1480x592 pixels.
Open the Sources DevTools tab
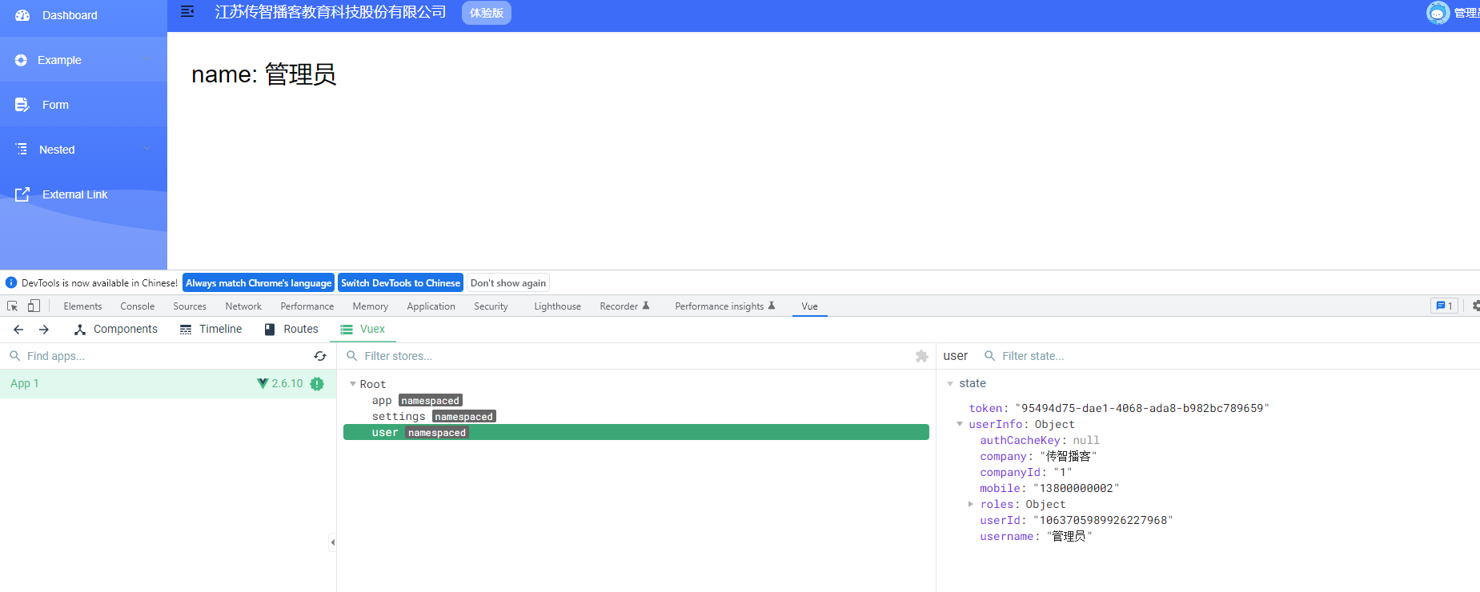point(190,306)
